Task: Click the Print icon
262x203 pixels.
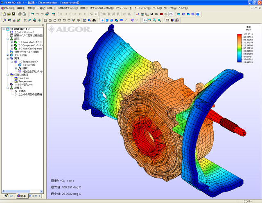Action: 20,14
